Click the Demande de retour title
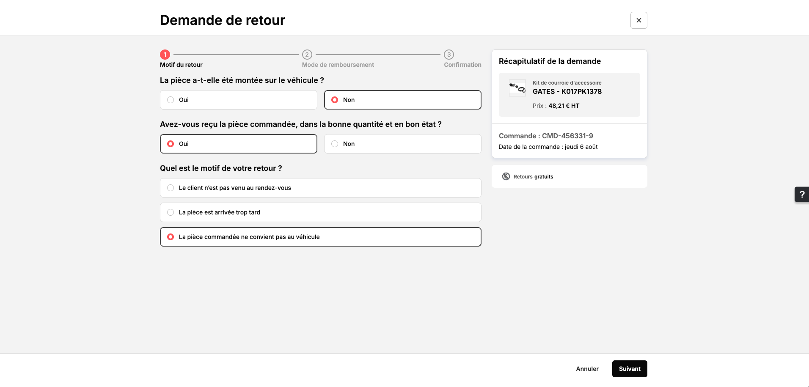The width and height of the screenshot is (809, 387). tap(223, 20)
